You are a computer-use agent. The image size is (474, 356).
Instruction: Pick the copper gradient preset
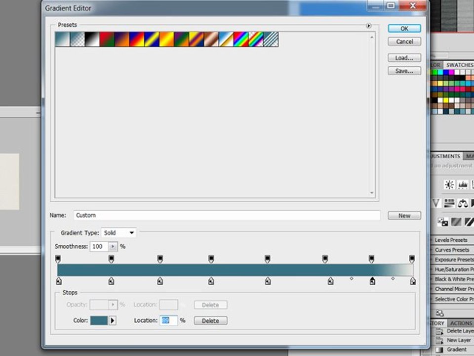211,40
